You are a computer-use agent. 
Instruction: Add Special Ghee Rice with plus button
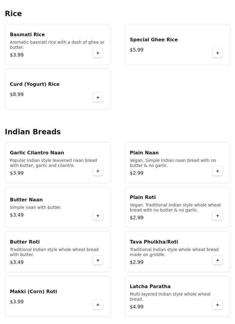[x=218, y=53]
